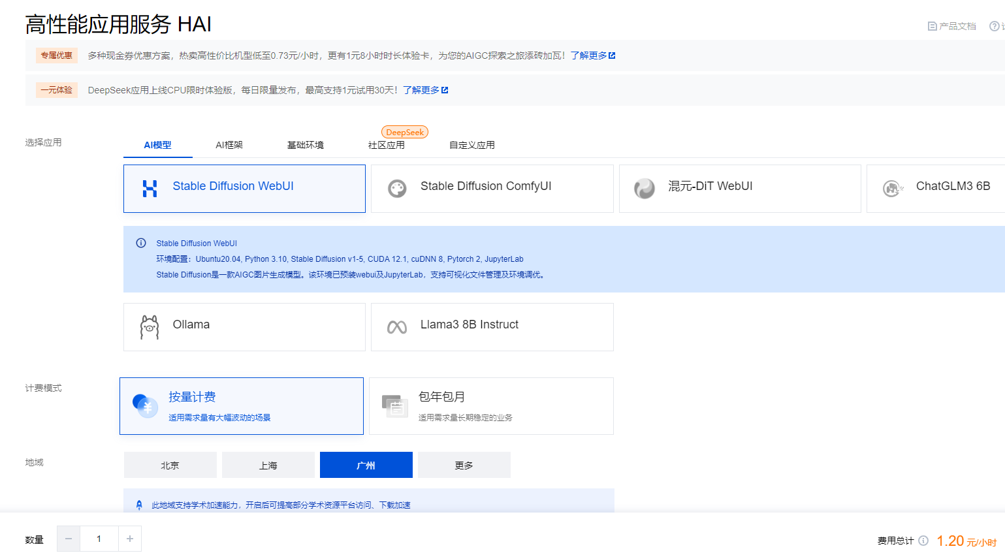This screenshot has width=1005, height=553.
Task: Switch to 自定义应用 tab
Action: tap(471, 145)
